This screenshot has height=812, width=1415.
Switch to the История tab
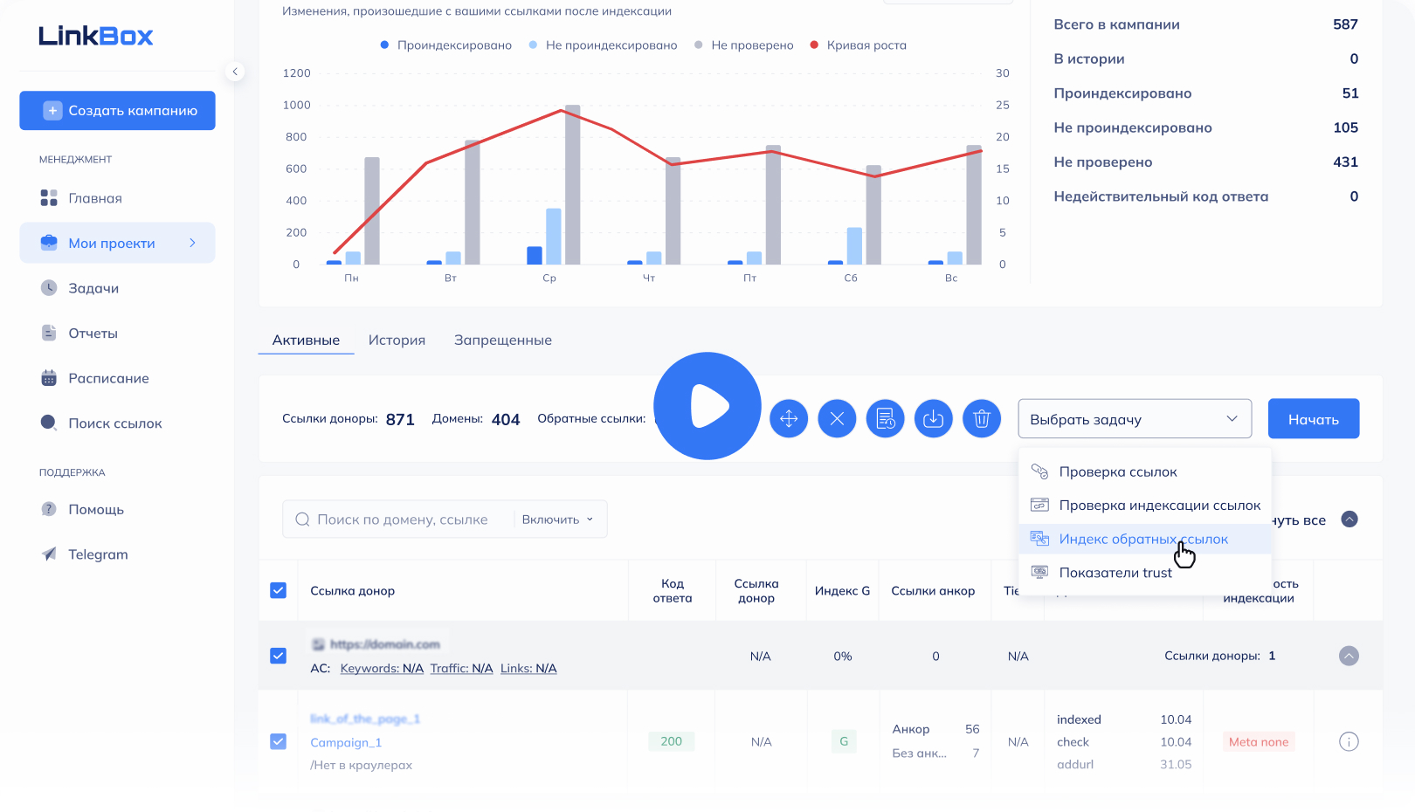(397, 341)
